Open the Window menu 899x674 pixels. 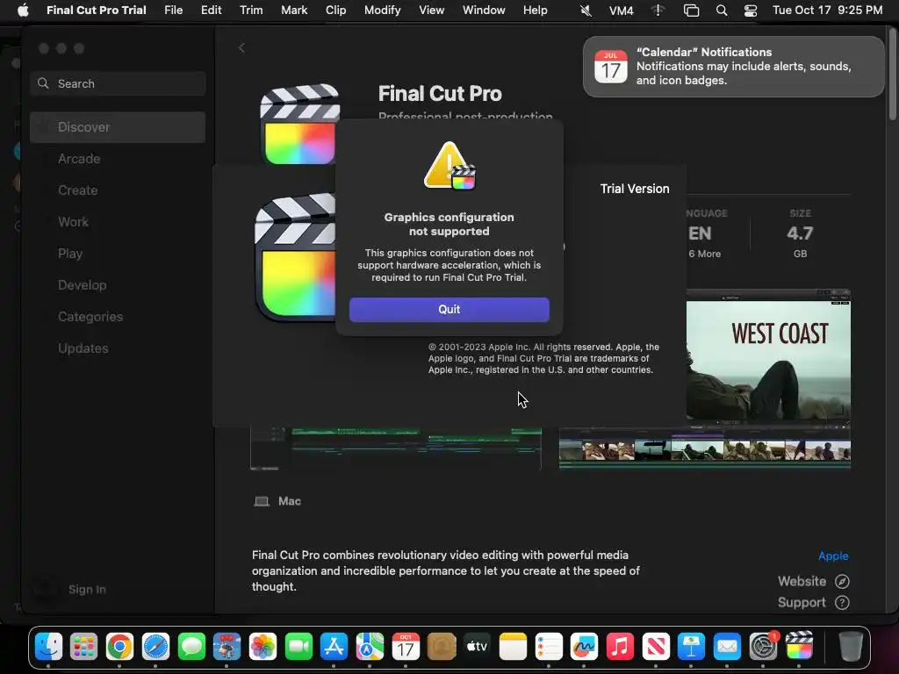tap(484, 11)
